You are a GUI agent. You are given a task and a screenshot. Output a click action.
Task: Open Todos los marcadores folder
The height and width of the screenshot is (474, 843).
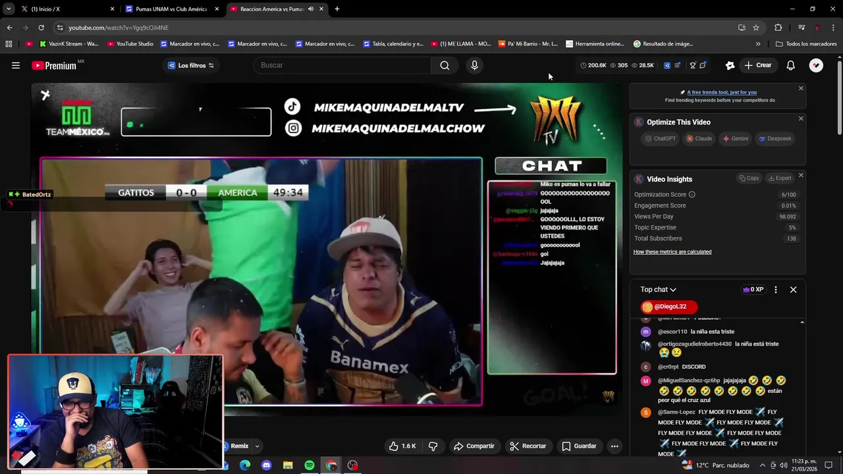(x=806, y=44)
